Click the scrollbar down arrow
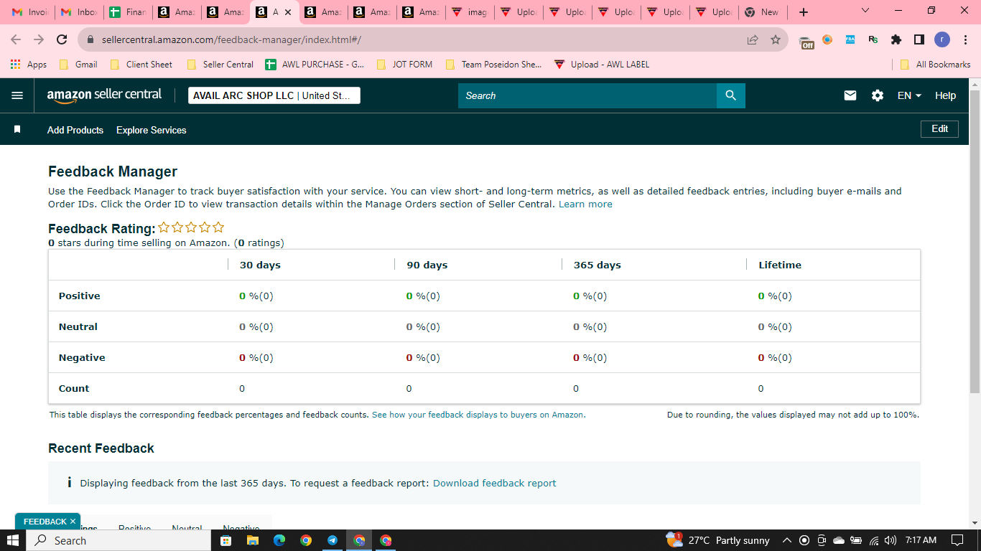This screenshot has height=551, width=981. 975,524
